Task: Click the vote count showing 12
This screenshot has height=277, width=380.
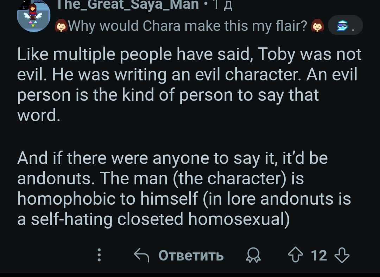Action: tap(319, 255)
